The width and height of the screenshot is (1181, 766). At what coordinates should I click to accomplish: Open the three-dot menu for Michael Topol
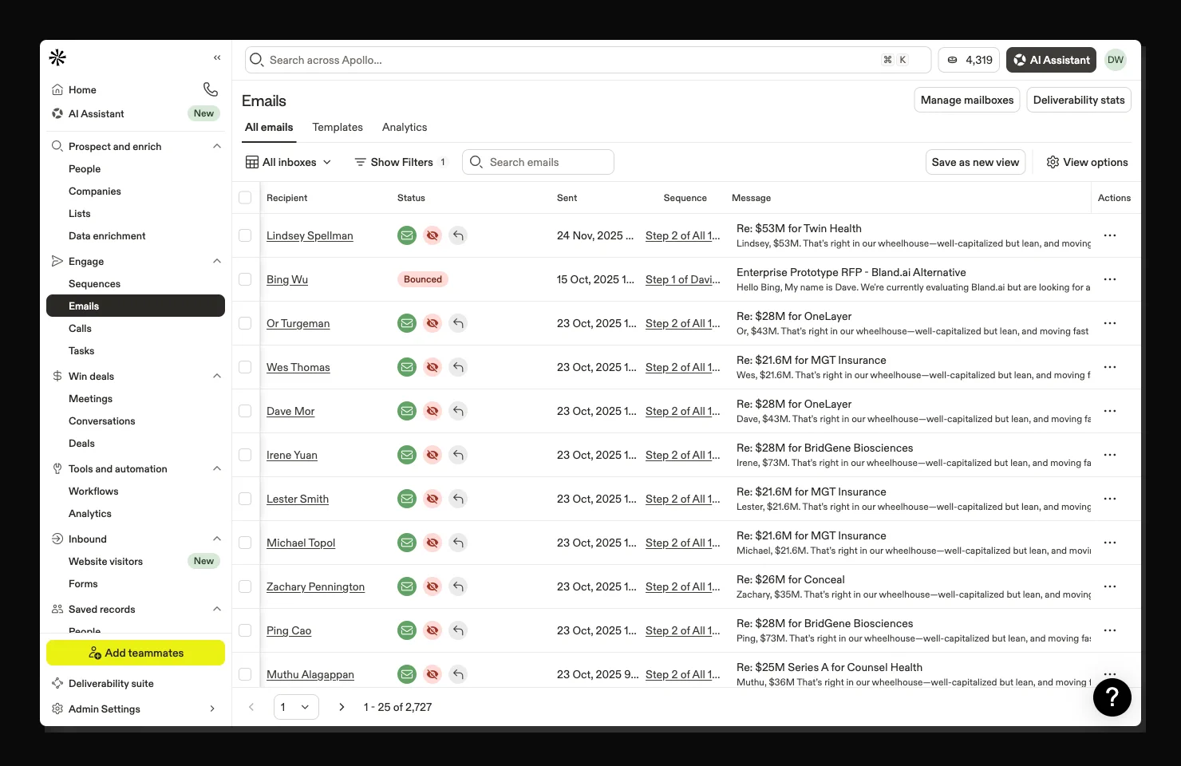(x=1110, y=543)
